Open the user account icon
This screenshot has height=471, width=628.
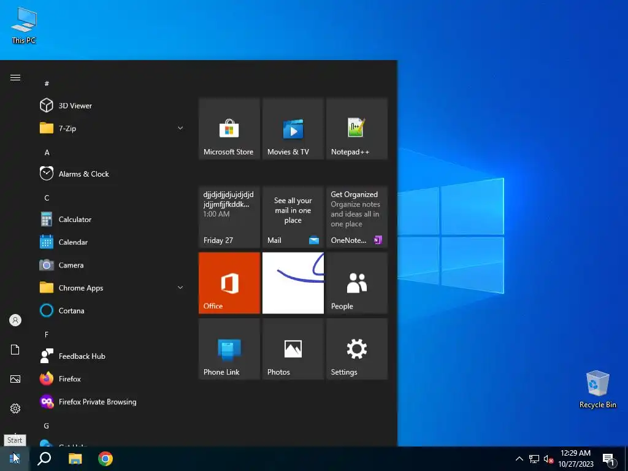pos(15,320)
